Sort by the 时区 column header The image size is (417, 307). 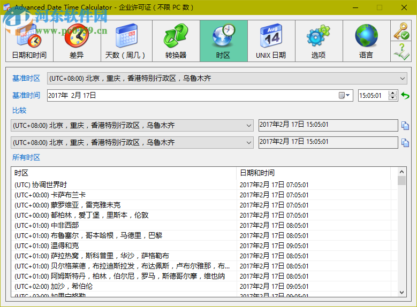tap(124, 173)
